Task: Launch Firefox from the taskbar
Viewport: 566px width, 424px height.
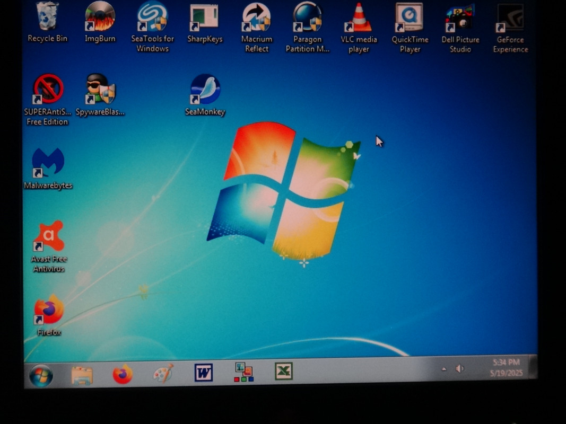Action: (123, 374)
